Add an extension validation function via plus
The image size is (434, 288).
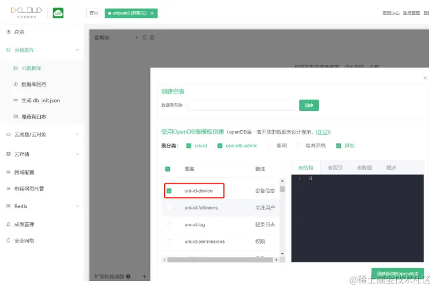pyautogui.click(x=144, y=276)
